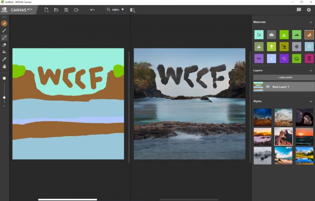Click the horizontal scrollbar under drawing canvas
Image resolution: width=315 pixels, height=201 pixels.
pyautogui.click(x=68, y=199)
